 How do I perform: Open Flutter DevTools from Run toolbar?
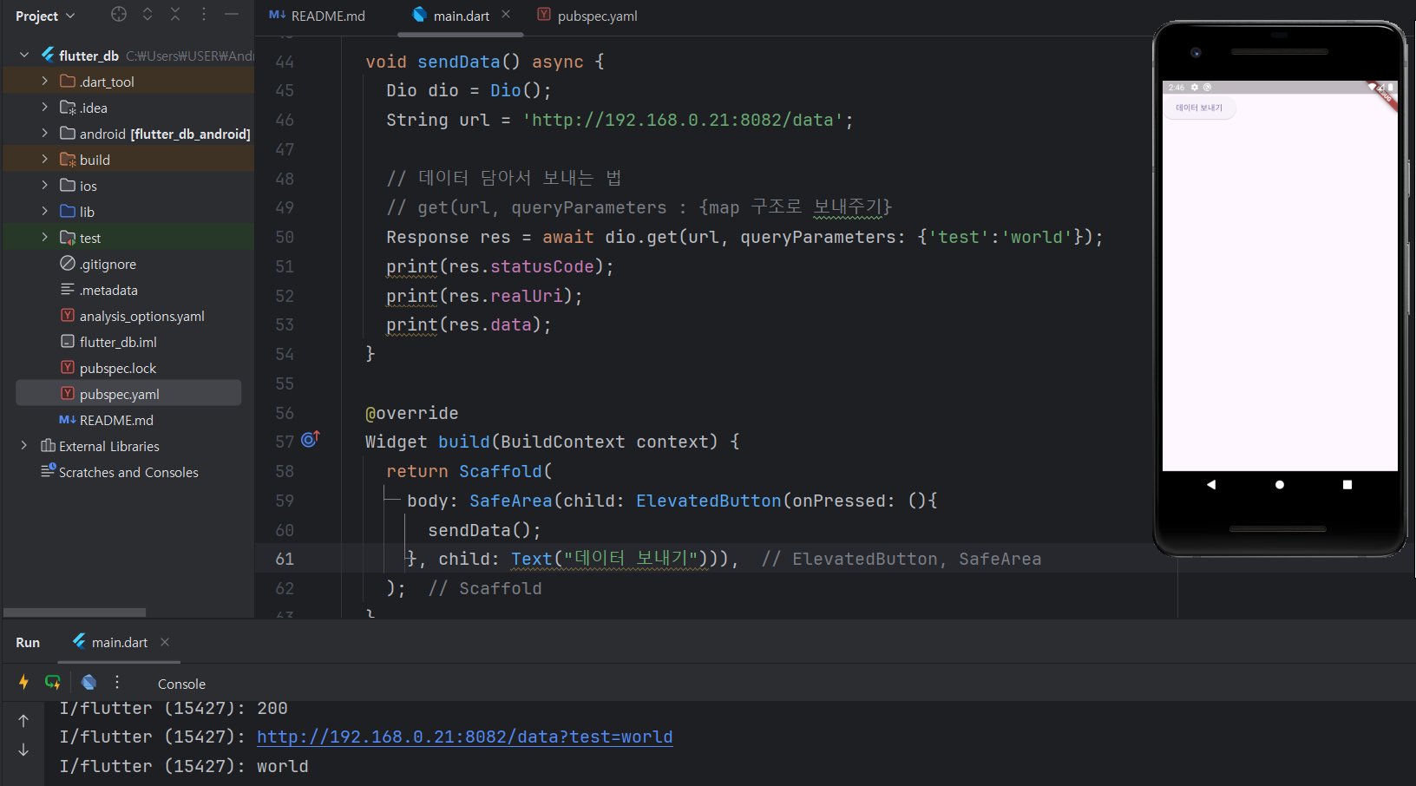(88, 683)
